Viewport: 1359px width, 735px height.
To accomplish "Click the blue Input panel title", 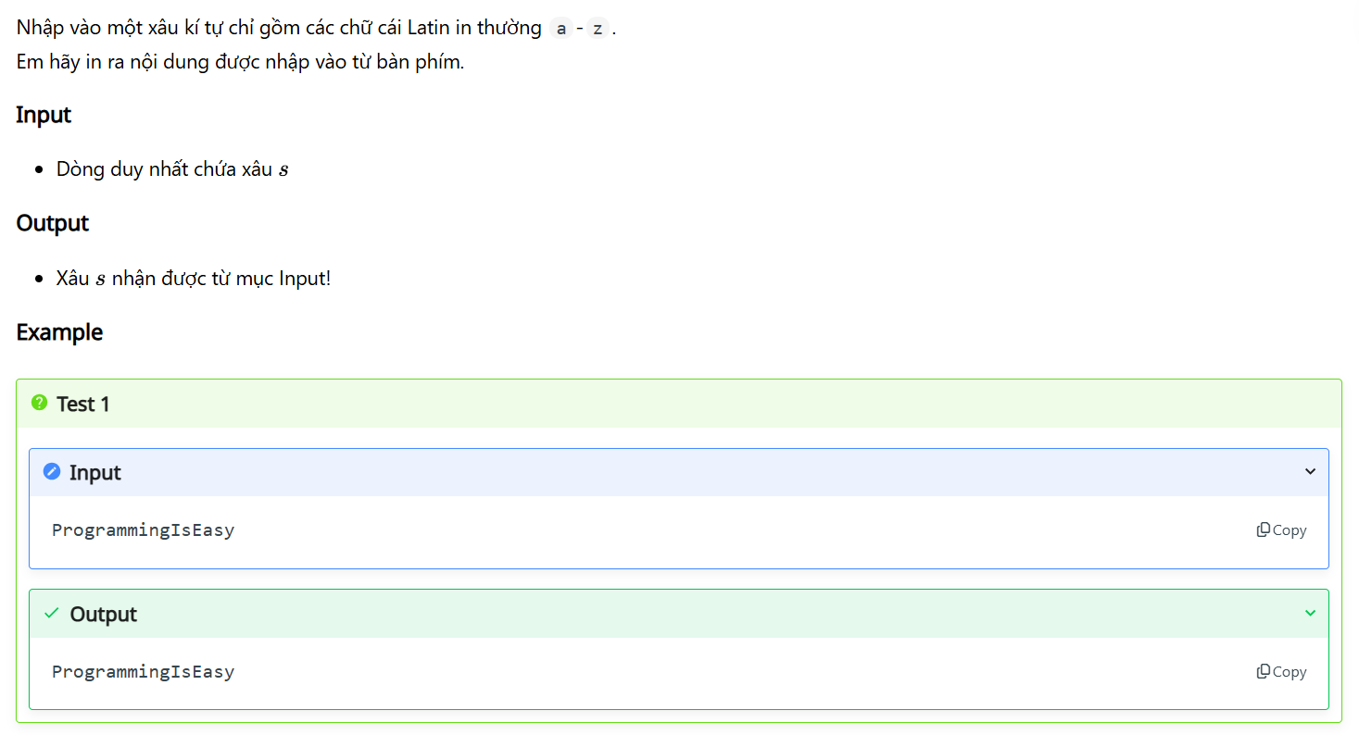I will click(95, 472).
